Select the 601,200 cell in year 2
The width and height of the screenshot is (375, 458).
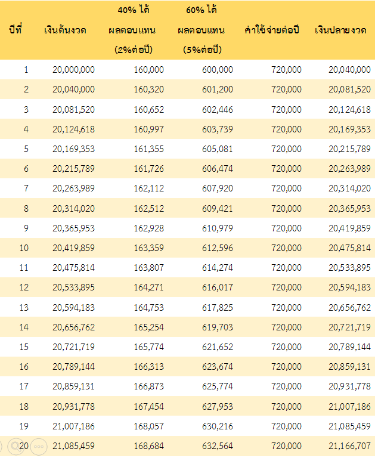tap(218, 89)
